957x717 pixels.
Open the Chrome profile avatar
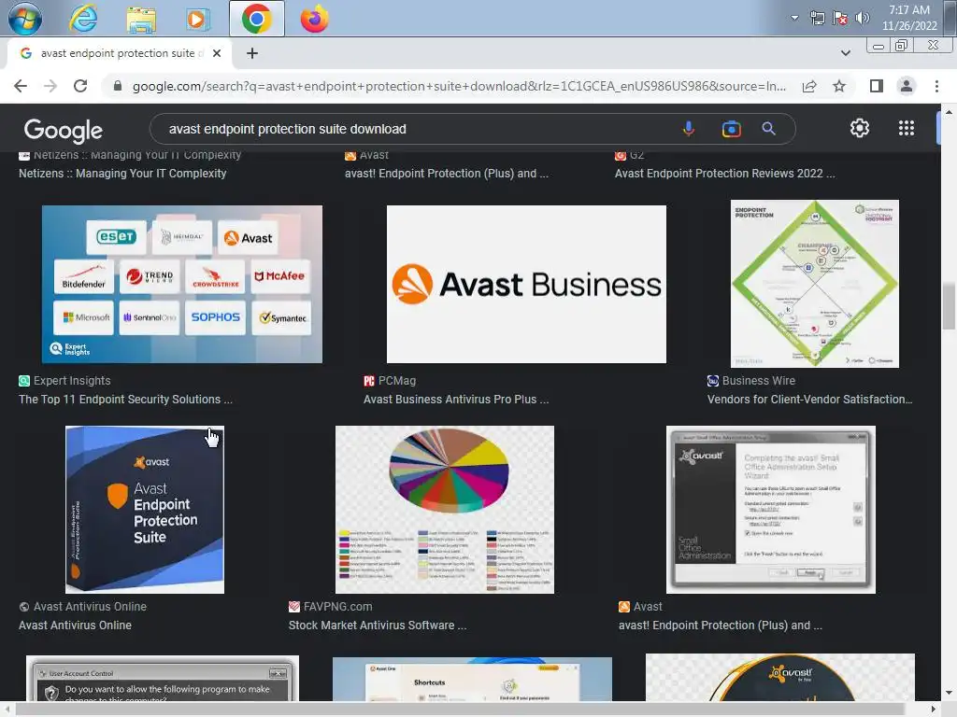pos(907,86)
